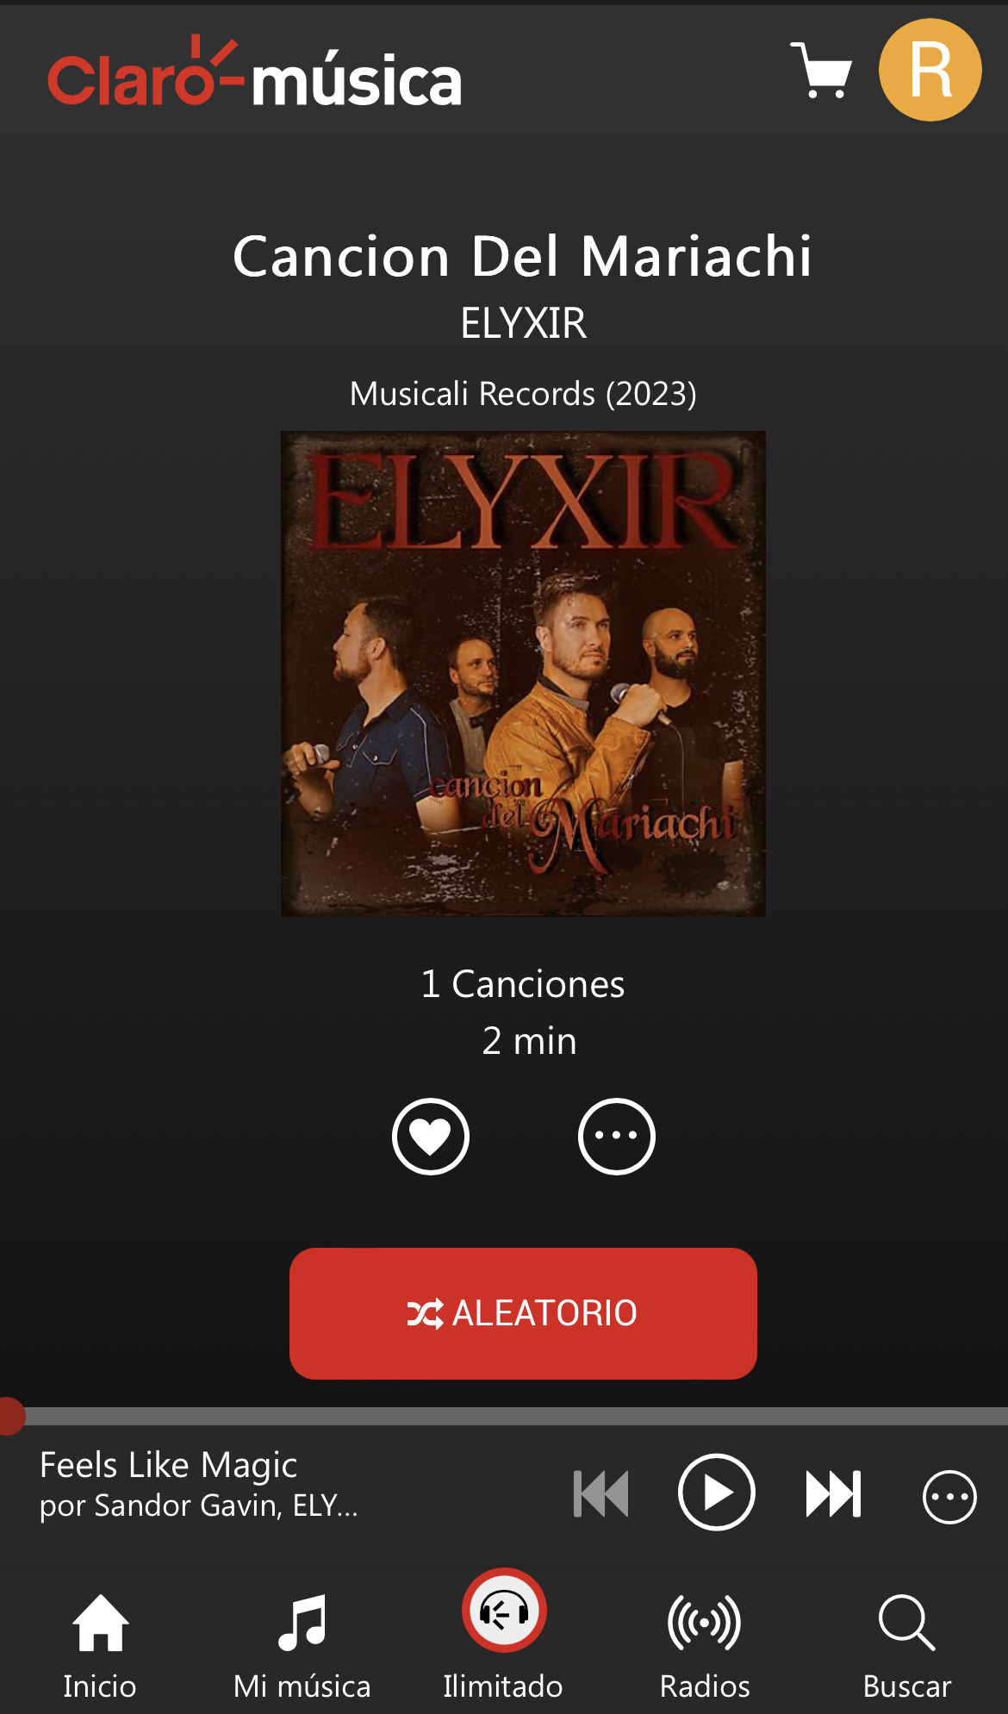Open the shopping cart icon
The width and height of the screenshot is (1008, 1714).
(x=821, y=70)
